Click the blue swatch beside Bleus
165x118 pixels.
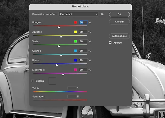76,60
